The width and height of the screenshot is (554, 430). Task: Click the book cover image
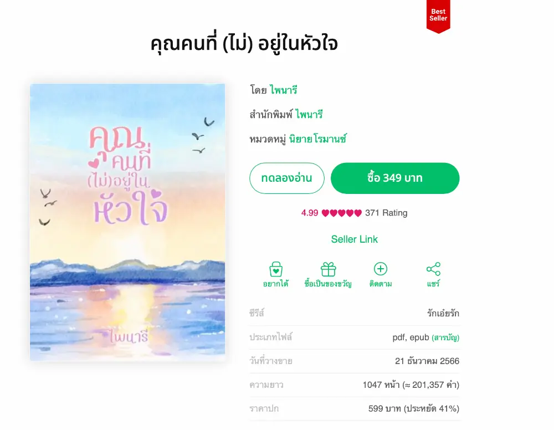coord(127,222)
